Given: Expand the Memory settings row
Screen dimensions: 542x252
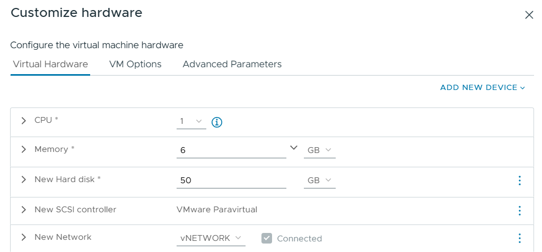Looking at the screenshot, I should [23, 150].
